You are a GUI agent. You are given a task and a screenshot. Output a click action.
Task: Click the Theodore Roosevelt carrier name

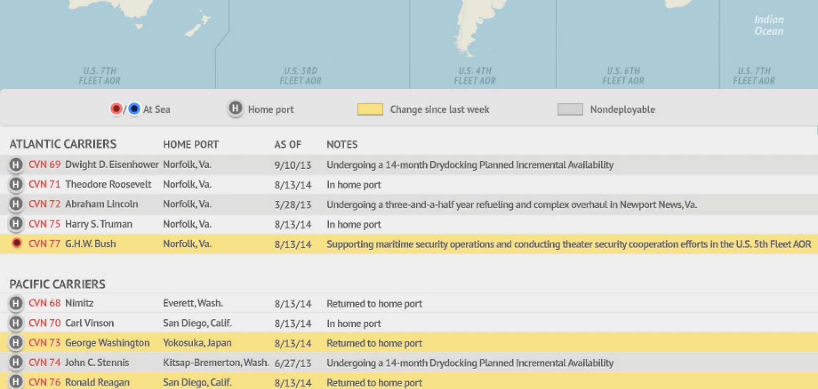(108, 184)
